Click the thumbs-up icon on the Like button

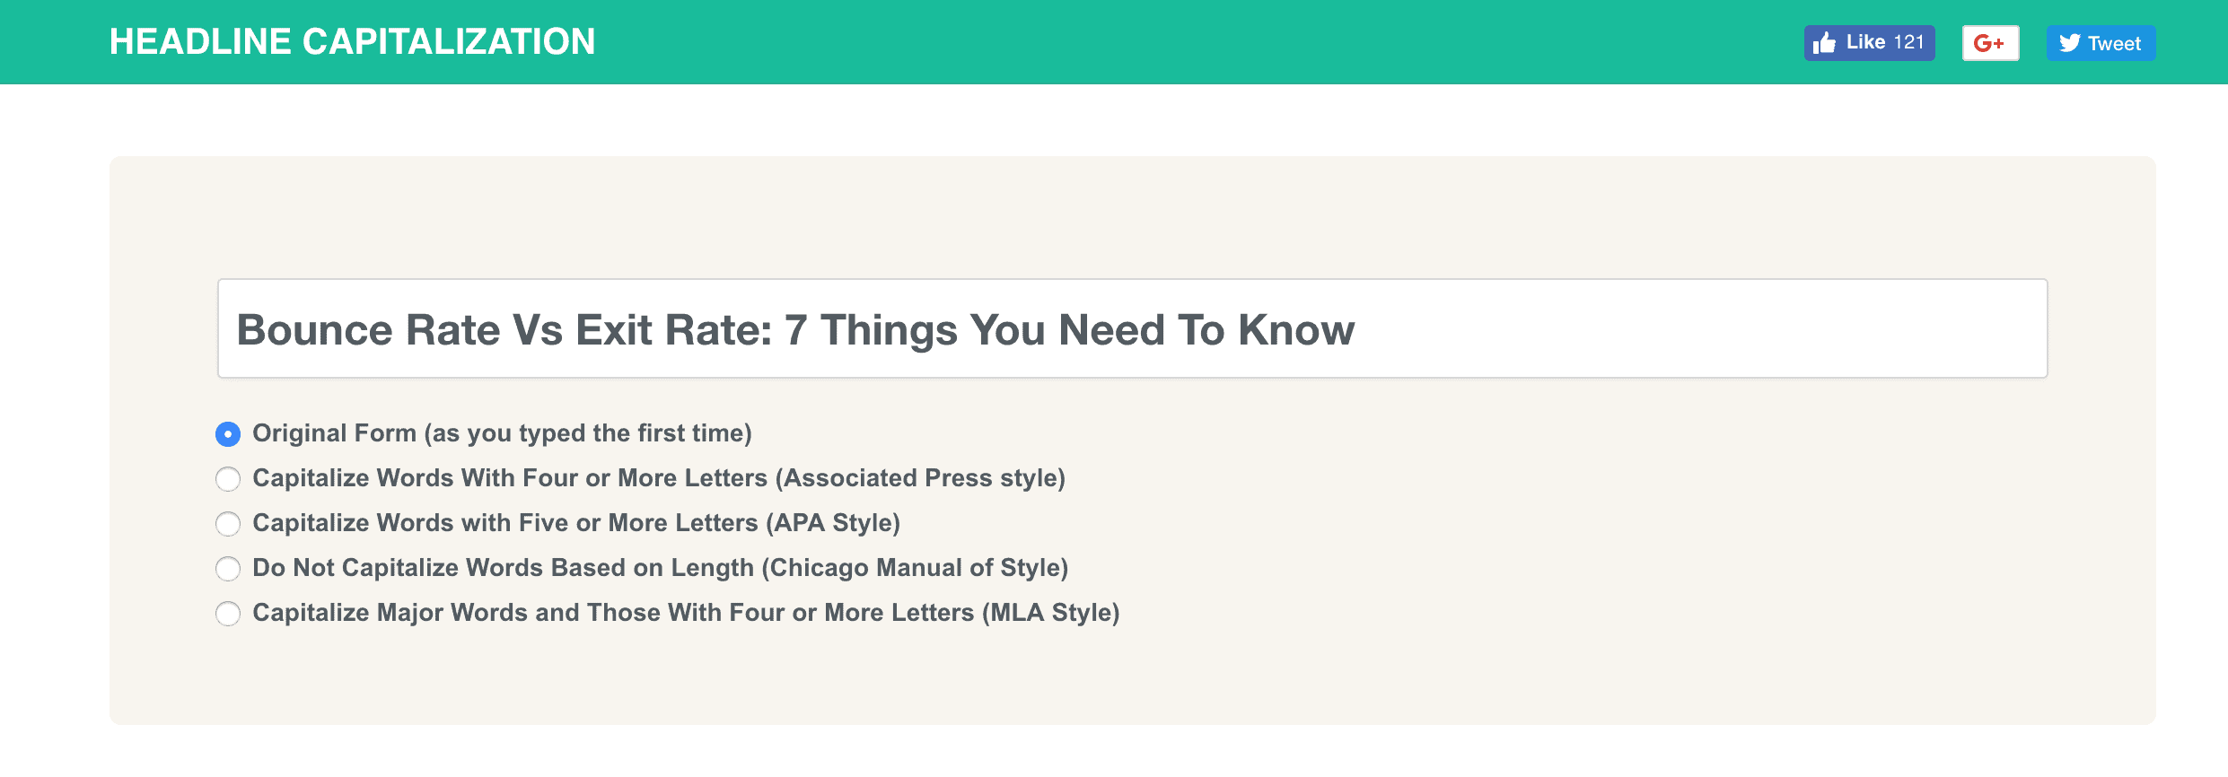pyautogui.click(x=1825, y=41)
